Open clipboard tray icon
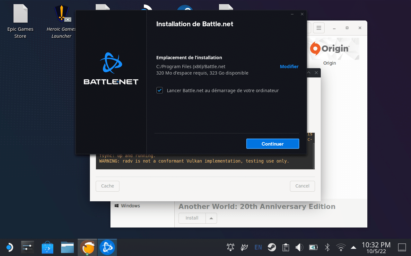 pyautogui.click(x=285, y=247)
